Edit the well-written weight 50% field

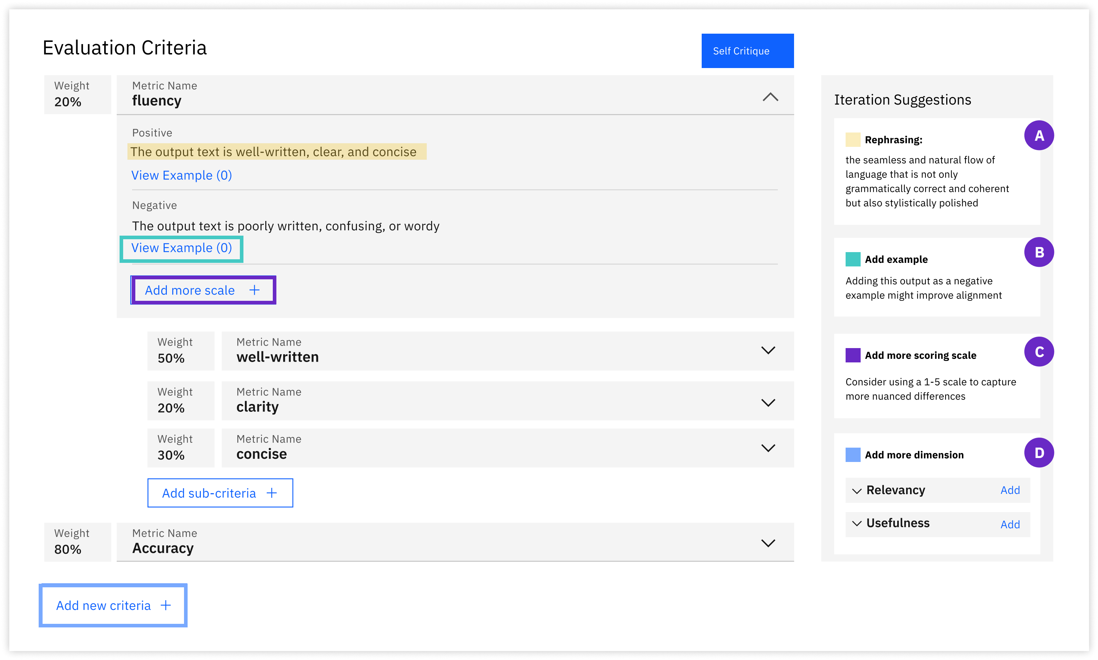tap(181, 351)
